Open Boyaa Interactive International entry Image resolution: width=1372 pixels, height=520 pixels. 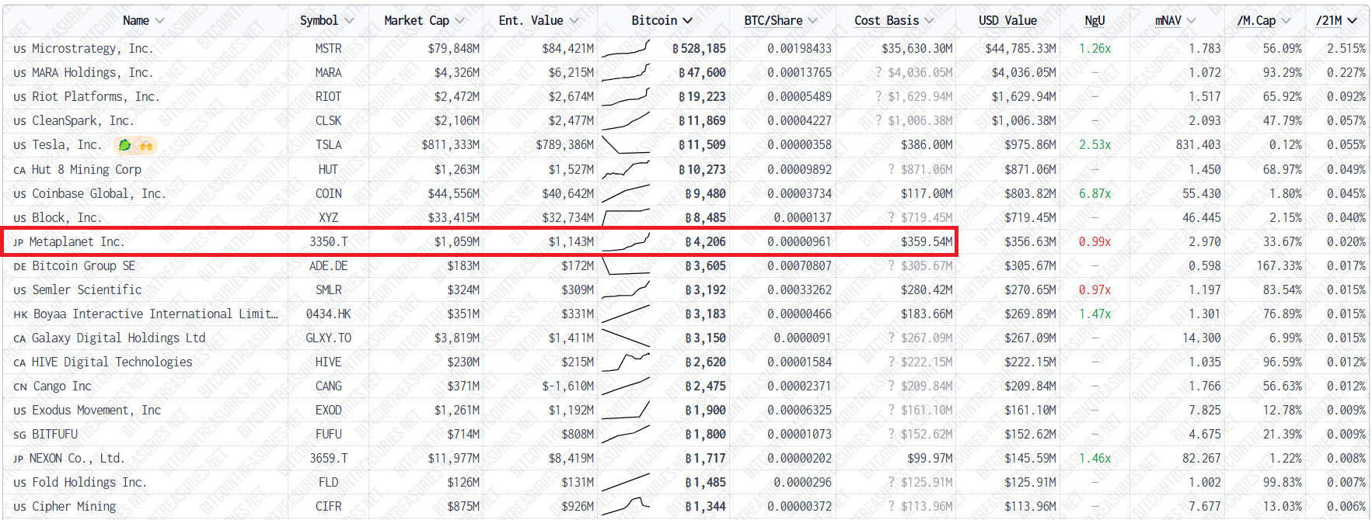coord(155,314)
